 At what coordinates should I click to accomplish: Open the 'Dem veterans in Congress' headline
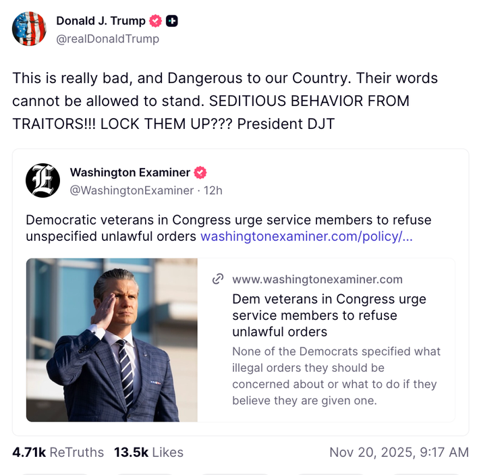point(329,315)
